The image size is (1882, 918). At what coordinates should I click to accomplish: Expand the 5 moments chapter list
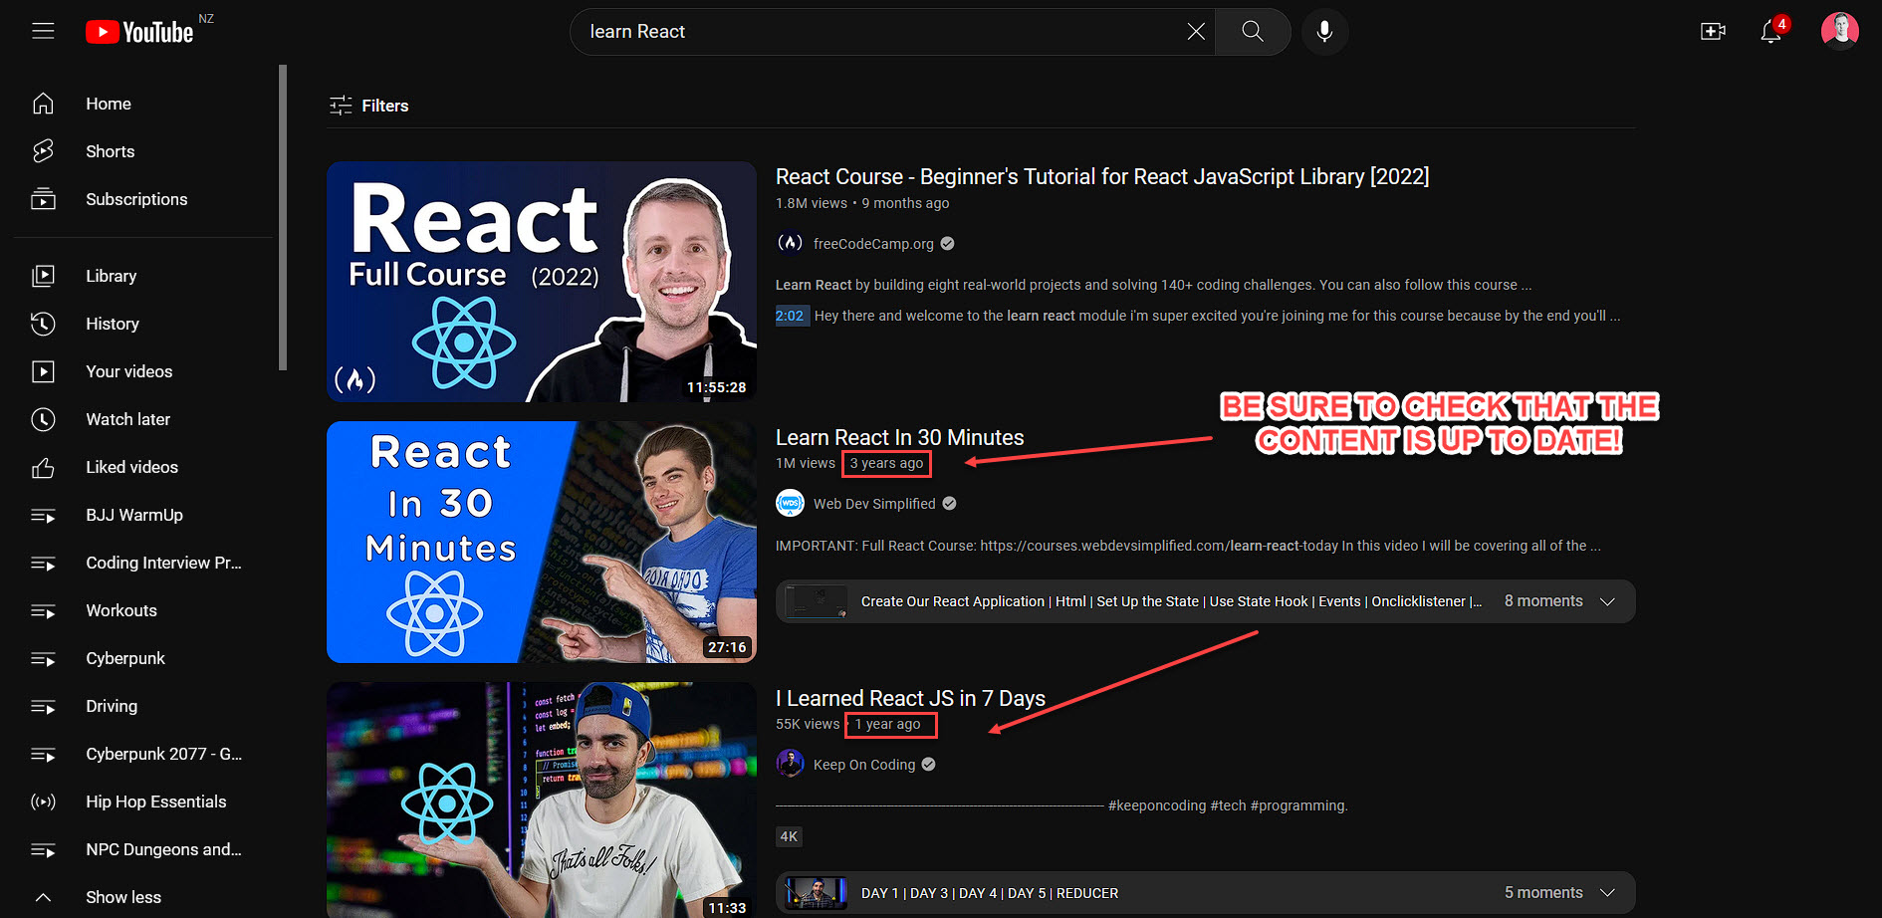[x=1607, y=893]
